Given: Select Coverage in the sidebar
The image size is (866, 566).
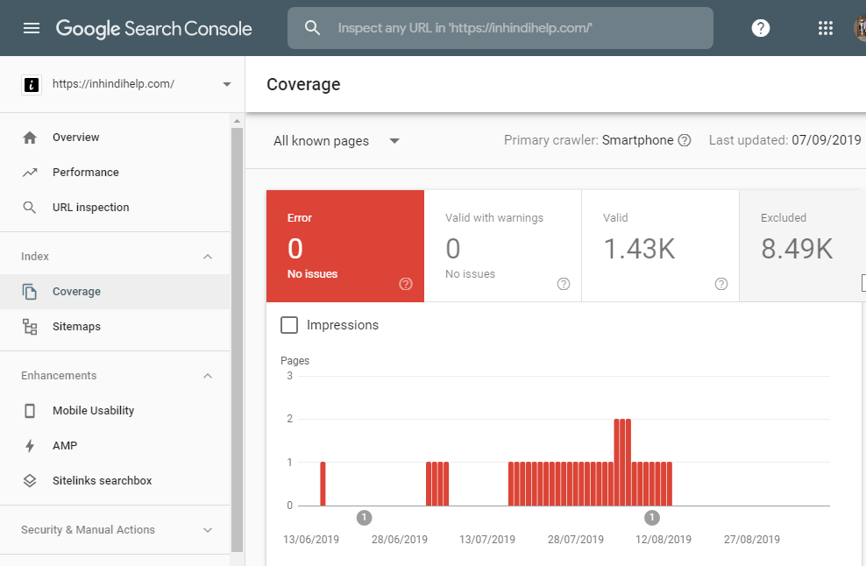Looking at the screenshot, I should tap(115, 292).
